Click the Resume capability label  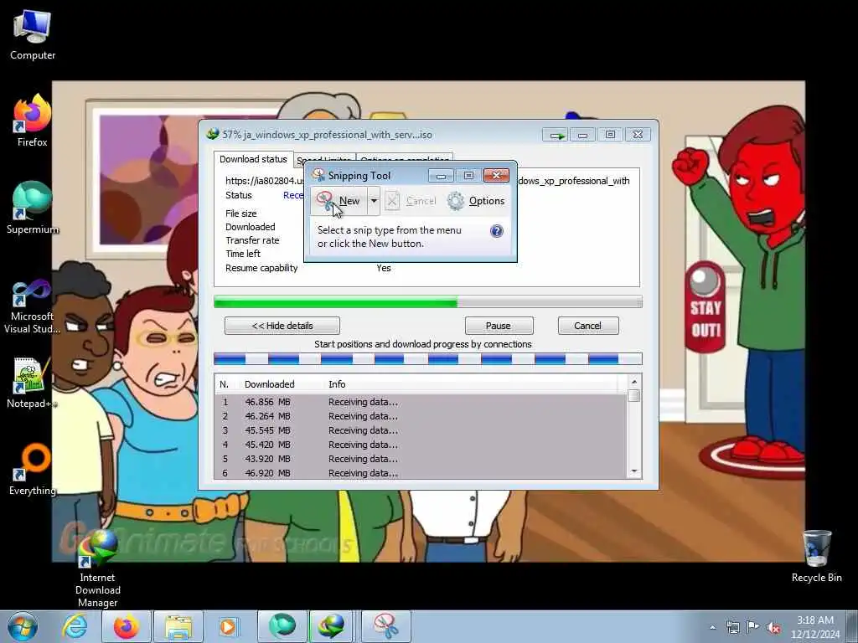tap(261, 268)
